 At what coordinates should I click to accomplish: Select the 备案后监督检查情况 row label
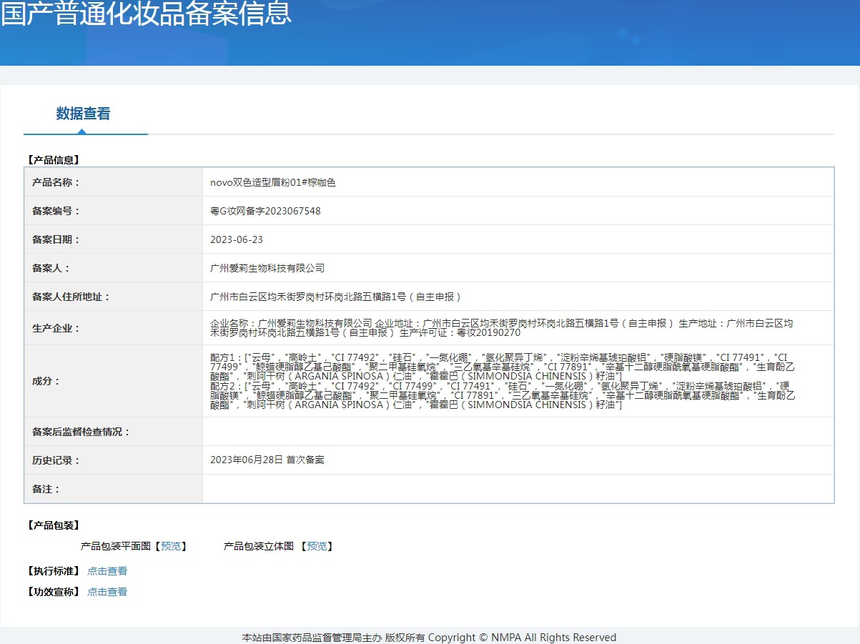81,432
